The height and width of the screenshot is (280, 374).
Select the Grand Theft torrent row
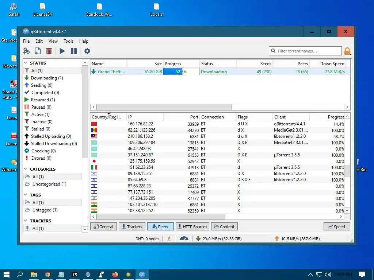[220, 72]
